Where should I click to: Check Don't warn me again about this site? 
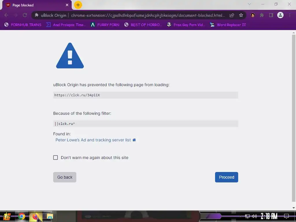click(x=55, y=158)
